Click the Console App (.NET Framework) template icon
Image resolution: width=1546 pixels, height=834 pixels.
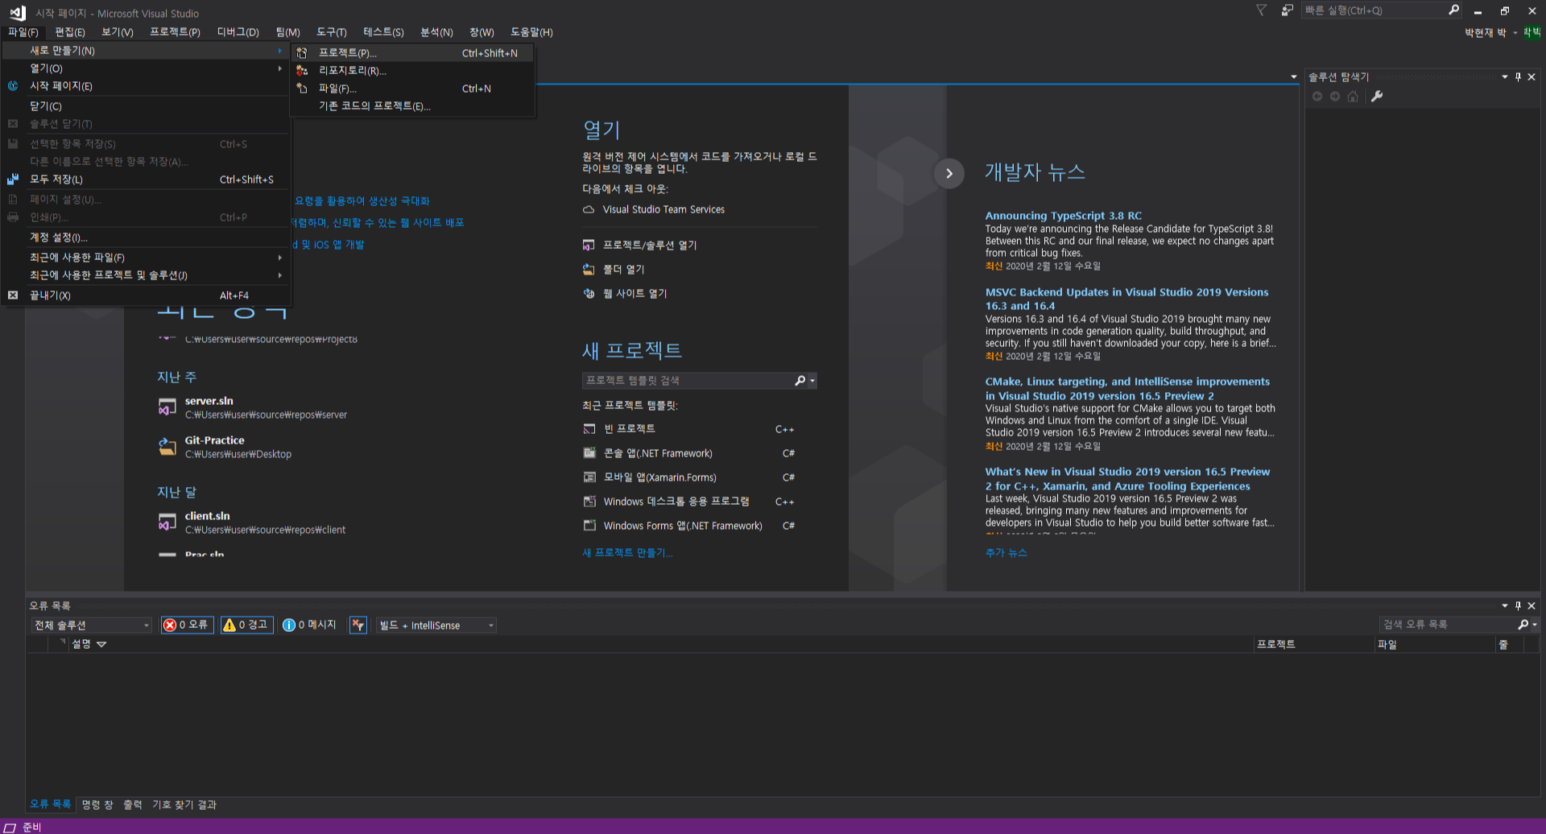click(x=589, y=453)
